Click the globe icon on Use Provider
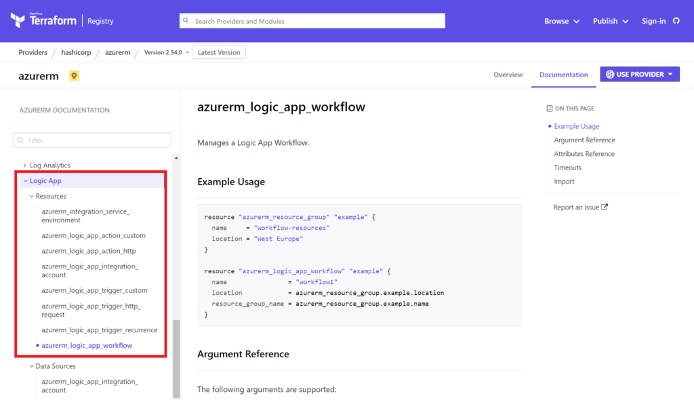The width and height of the screenshot is (694, 400). pos(610,75)
